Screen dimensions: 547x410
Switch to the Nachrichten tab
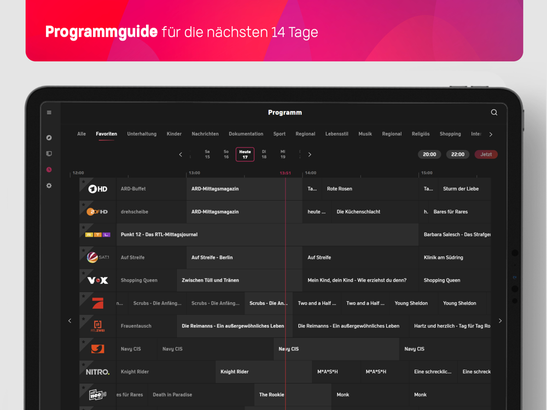coord(205,134)
